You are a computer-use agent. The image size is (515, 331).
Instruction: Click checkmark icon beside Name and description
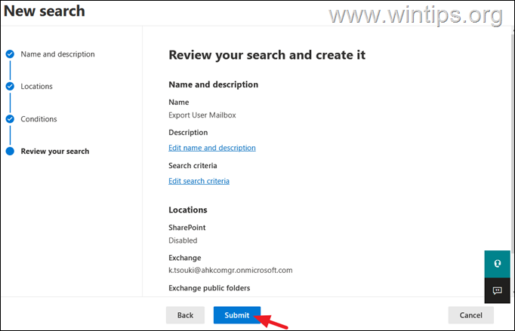10,54
